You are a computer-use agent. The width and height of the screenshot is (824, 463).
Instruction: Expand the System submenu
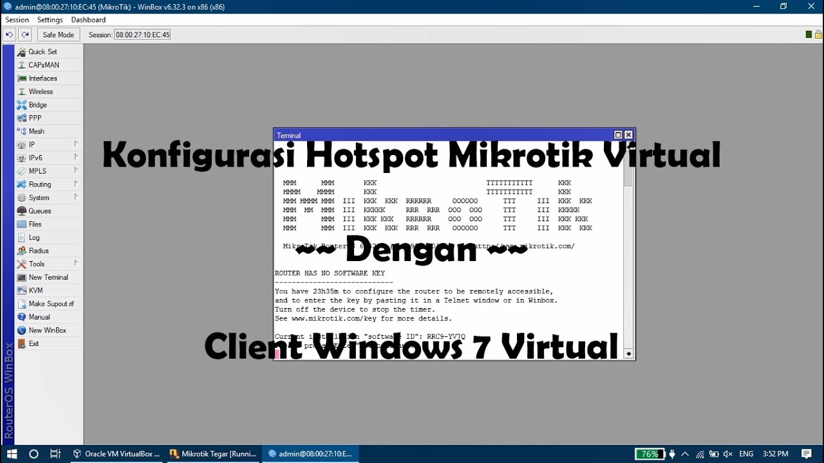pos(49,197)
